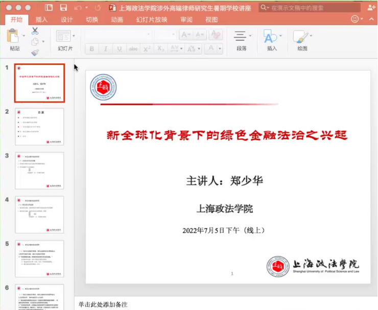Open the 幻灯片放映 tab
The width and height of the screenshot is (378, 310).
point(152,19)
